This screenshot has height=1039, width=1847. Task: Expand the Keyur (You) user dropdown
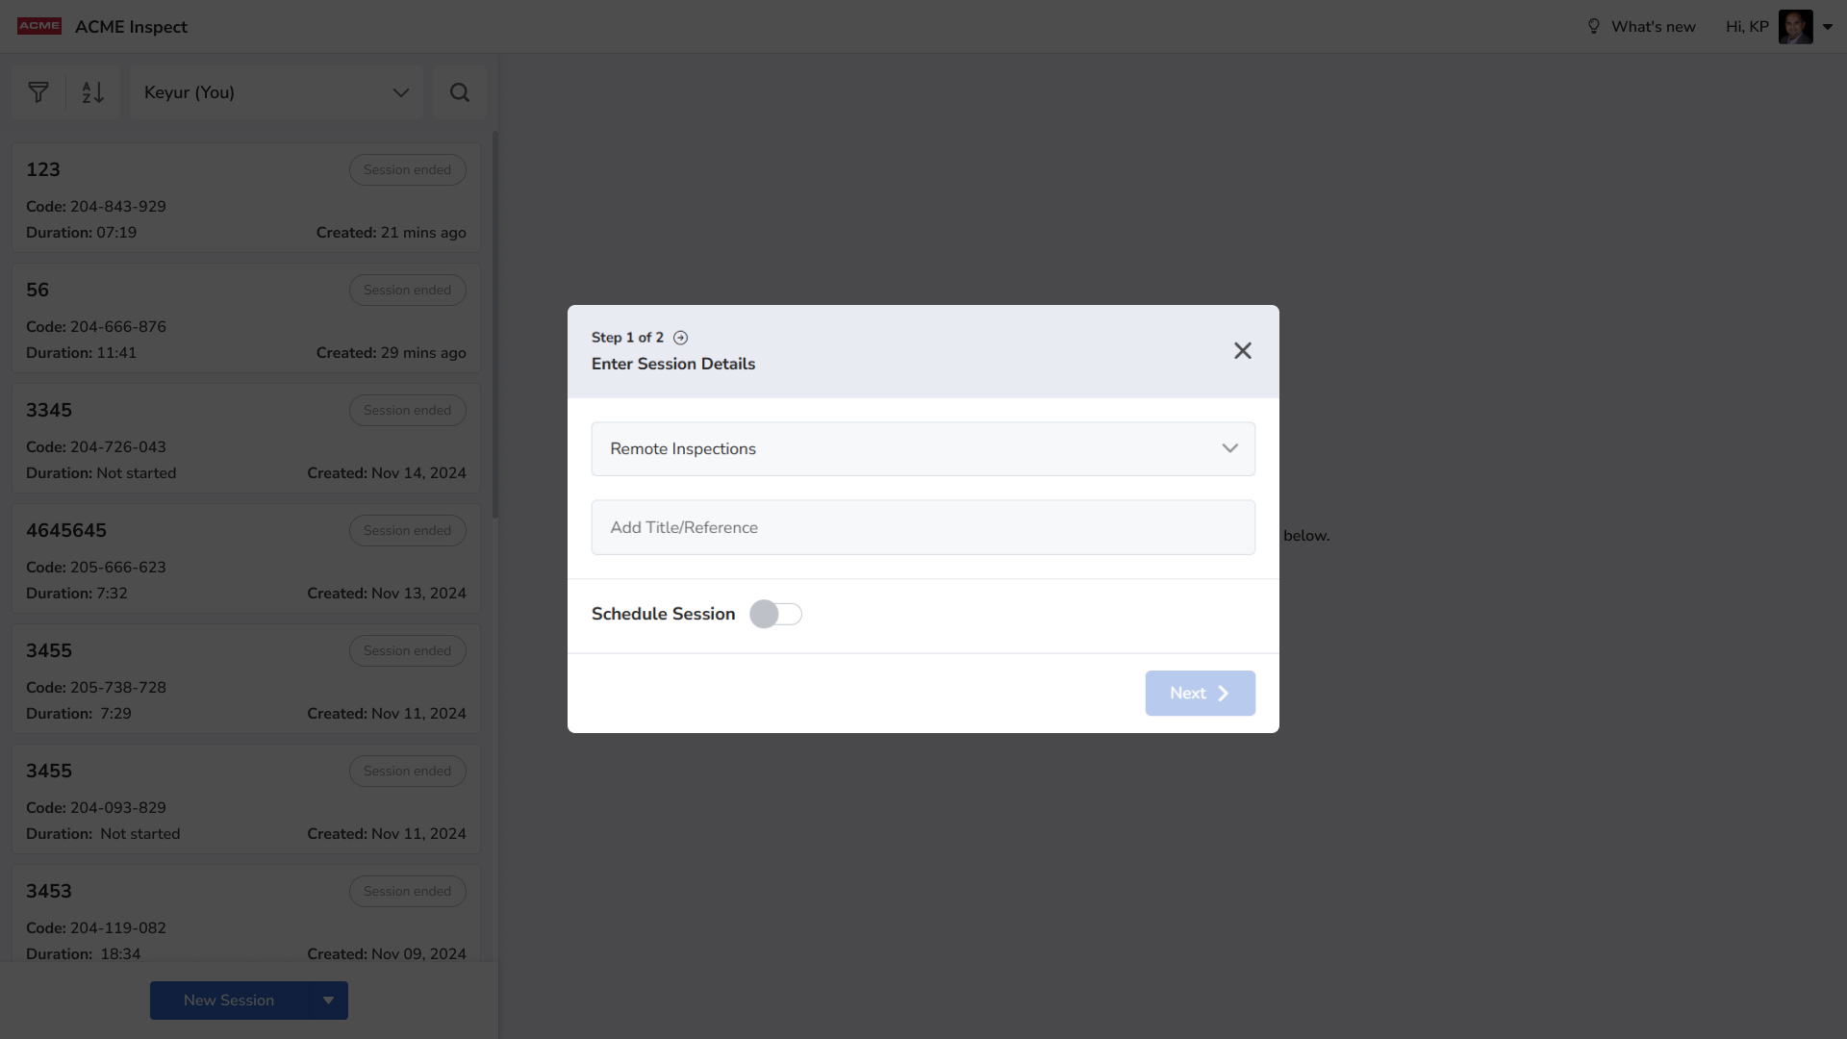tap(276, 92)
